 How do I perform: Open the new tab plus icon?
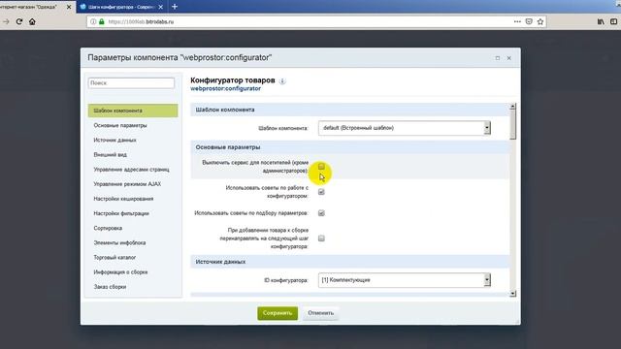click(175, 7)
